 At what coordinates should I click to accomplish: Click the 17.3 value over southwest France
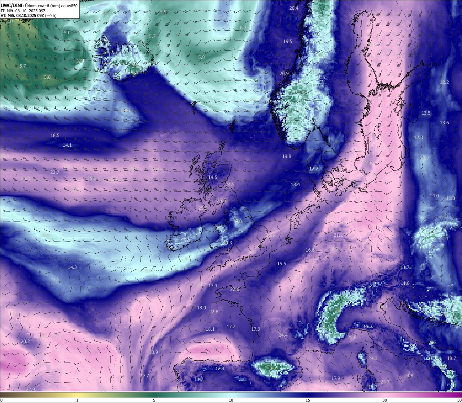click(256, 329)
